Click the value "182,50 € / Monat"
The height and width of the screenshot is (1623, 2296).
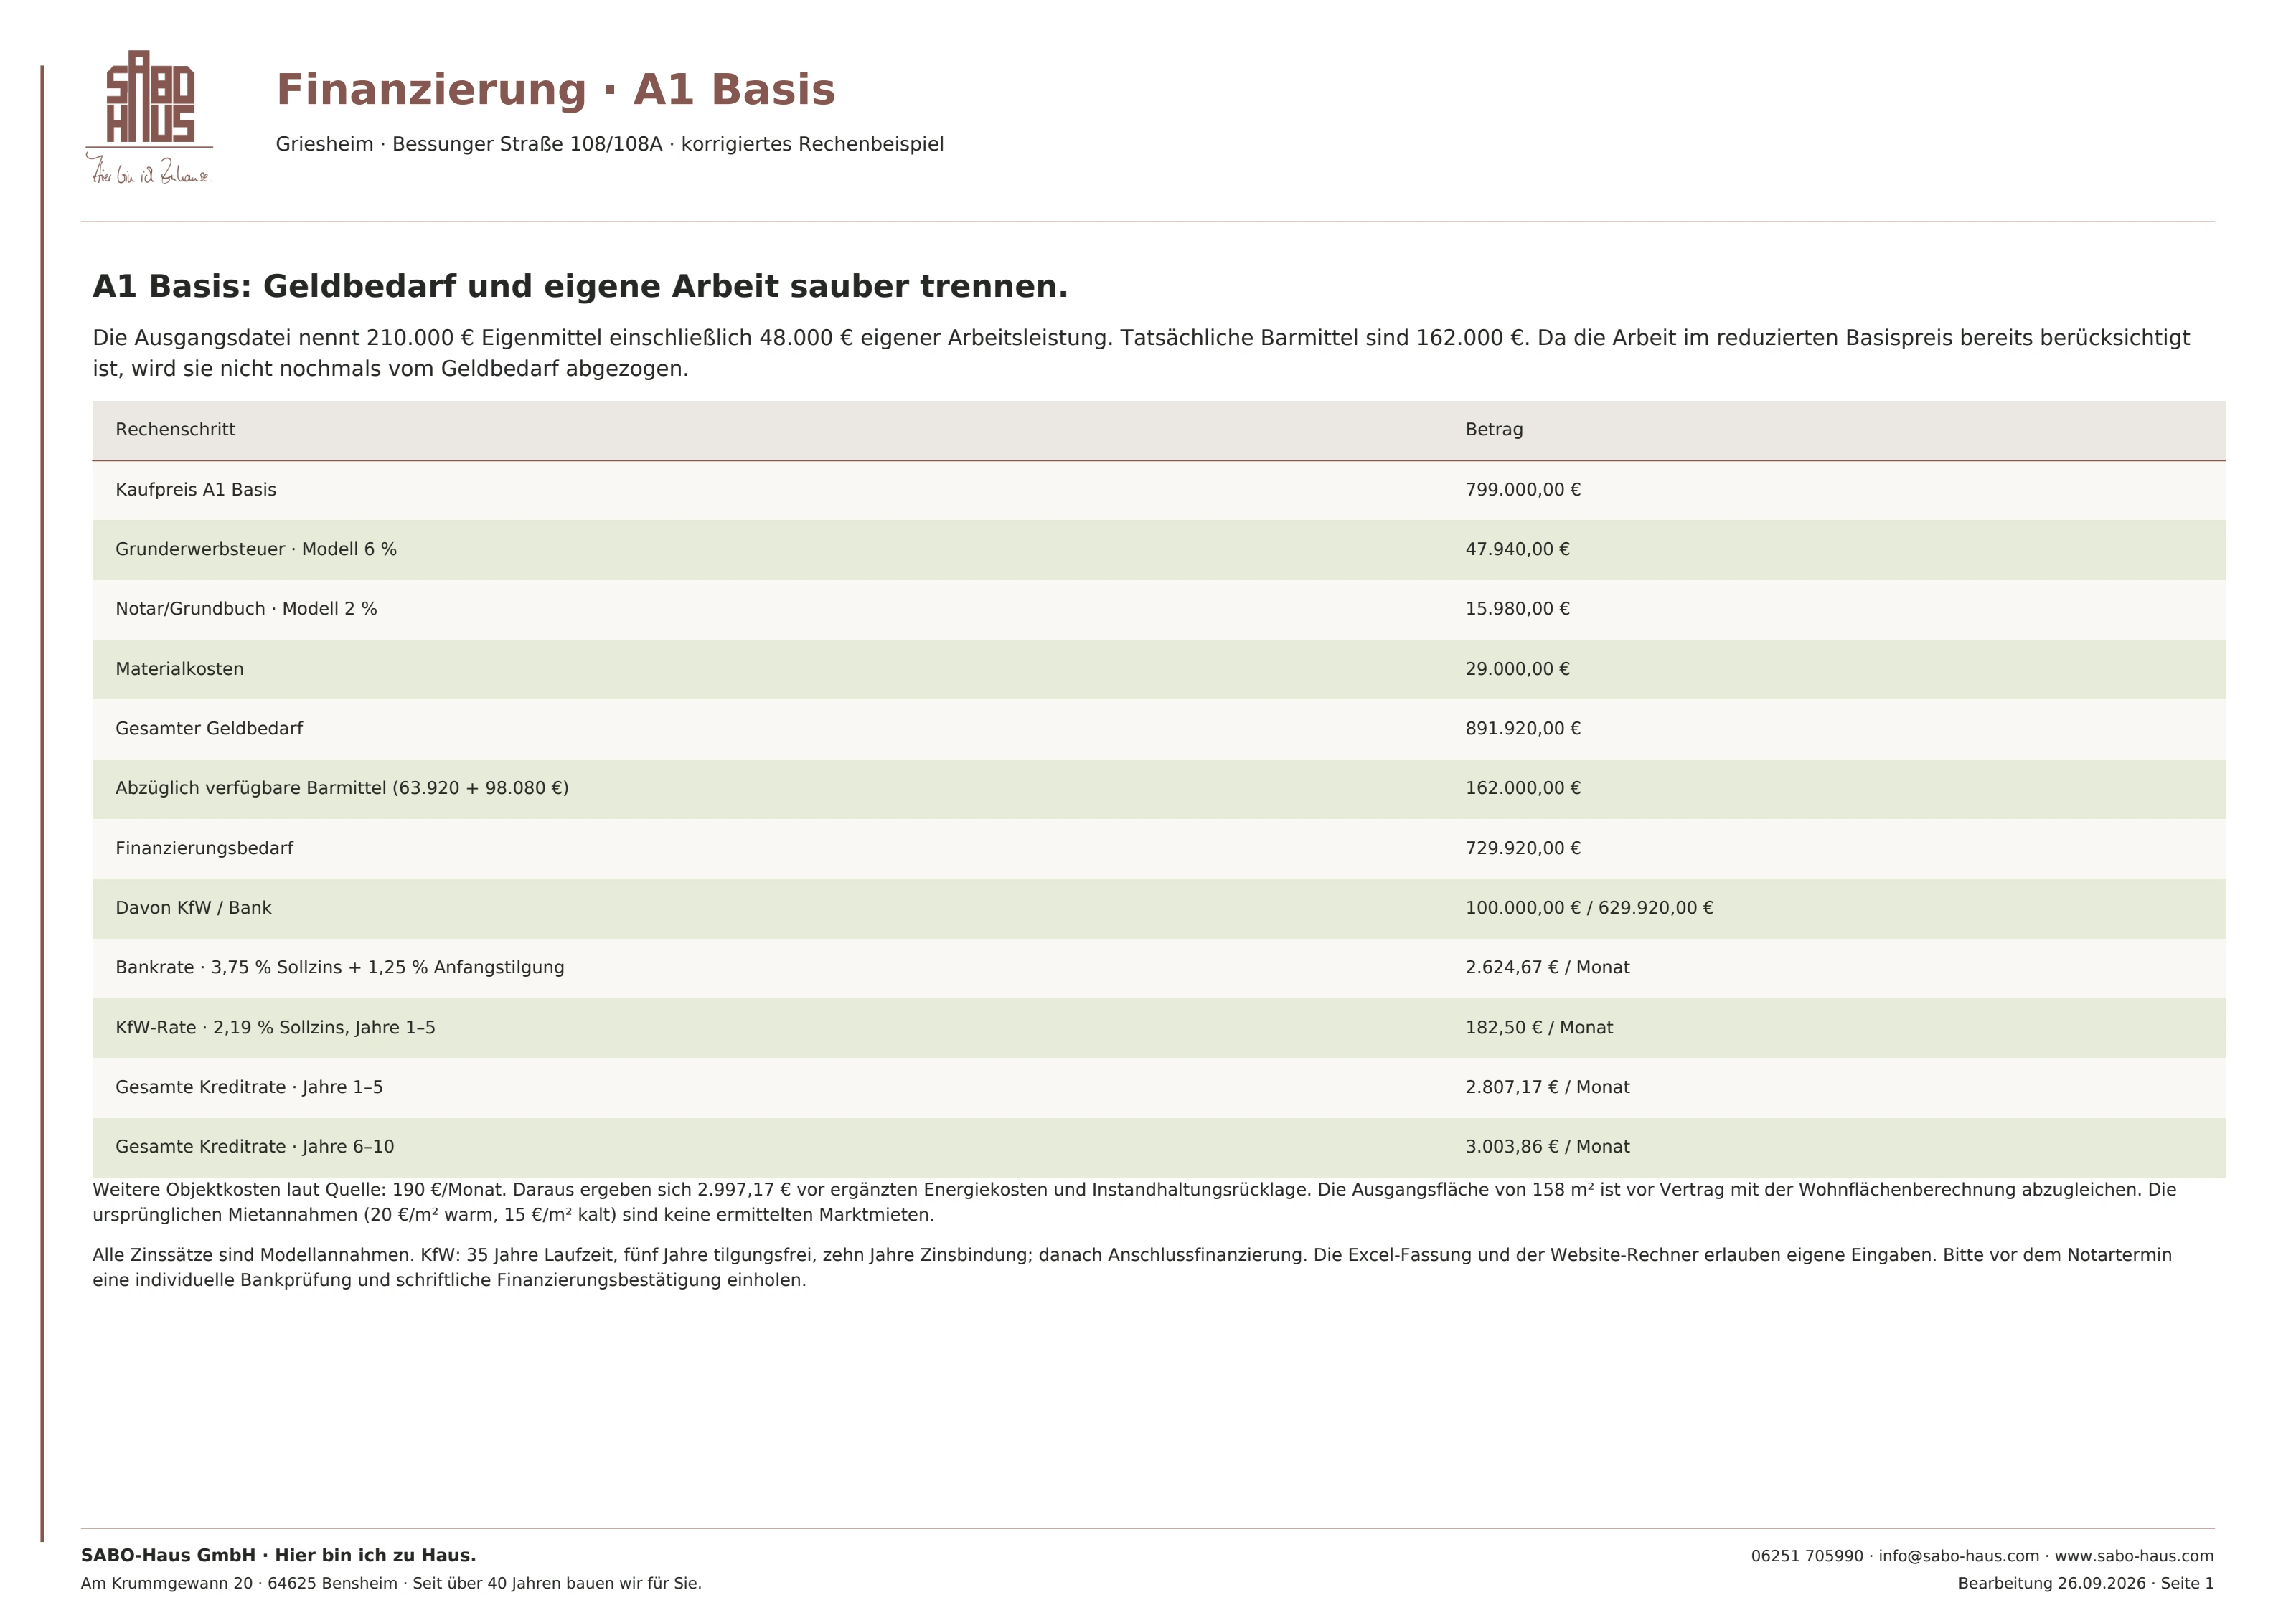click(1539, 1027)
